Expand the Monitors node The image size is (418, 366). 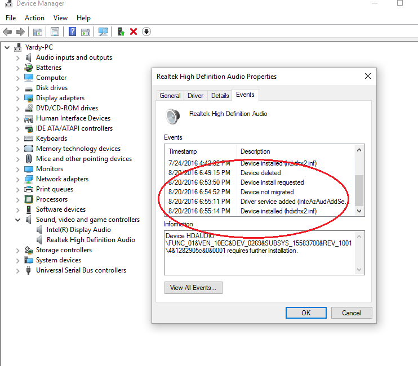click(x=18, y=169)
